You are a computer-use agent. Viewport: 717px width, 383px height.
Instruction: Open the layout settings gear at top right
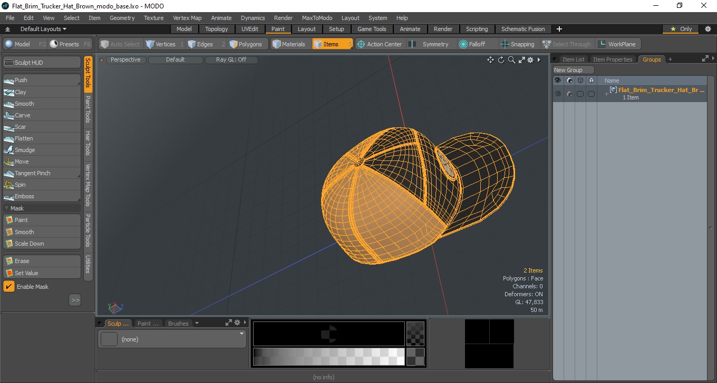pyautogui.click(x=708, y=29)
